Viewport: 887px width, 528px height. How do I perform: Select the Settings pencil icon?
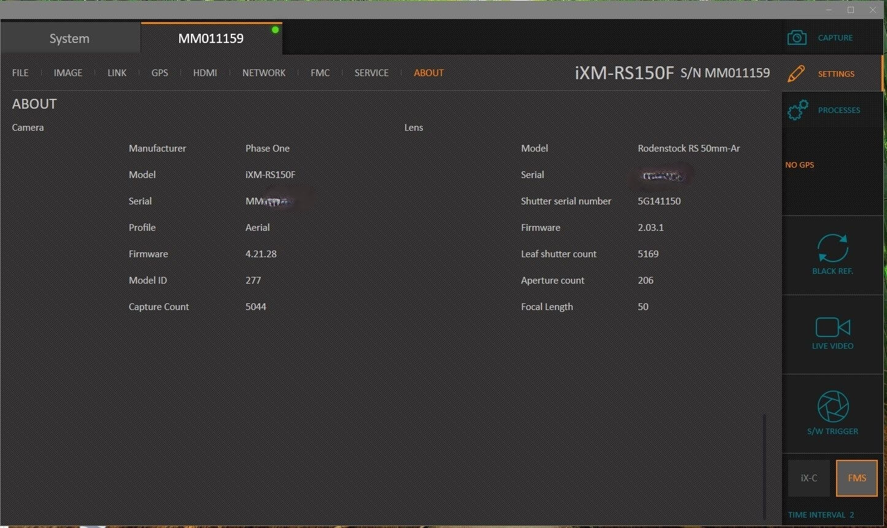(x=796, y=74)
